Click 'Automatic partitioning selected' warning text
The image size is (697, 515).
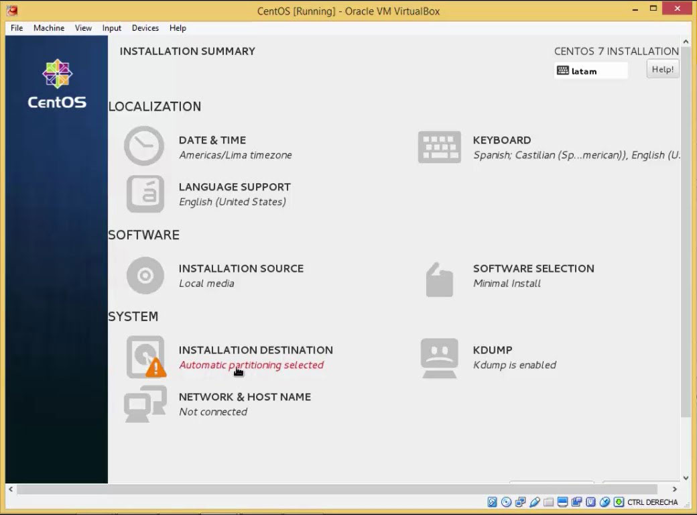[x=251, y=365]
